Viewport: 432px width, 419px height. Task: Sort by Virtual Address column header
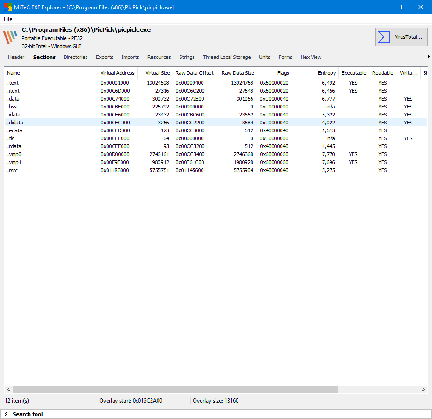(118, 73)
